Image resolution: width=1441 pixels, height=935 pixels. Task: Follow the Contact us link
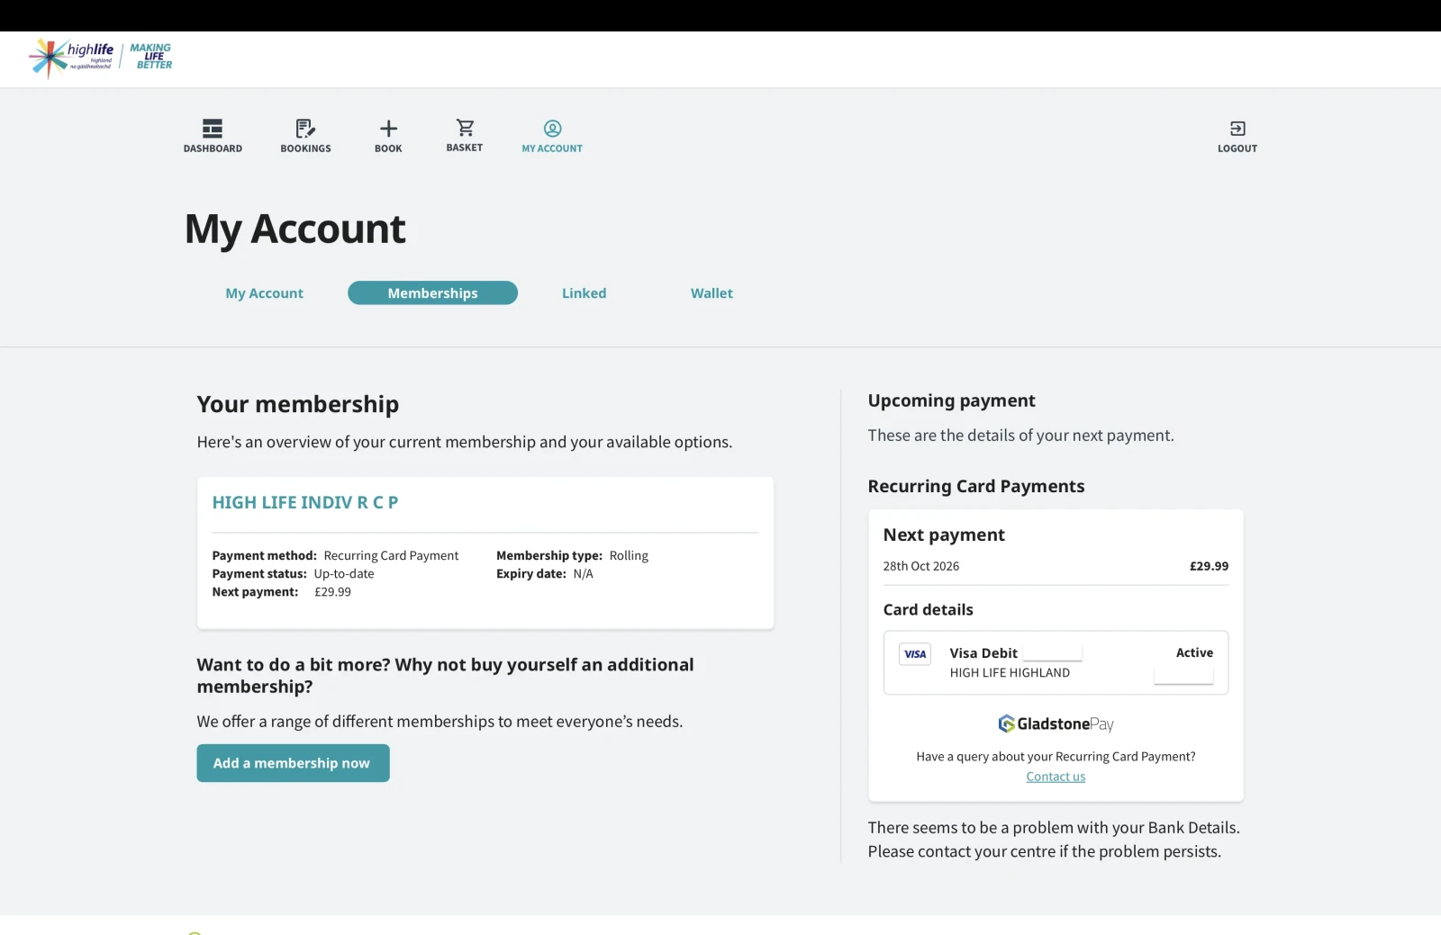pyautogui.click(x=1056, y=777)
